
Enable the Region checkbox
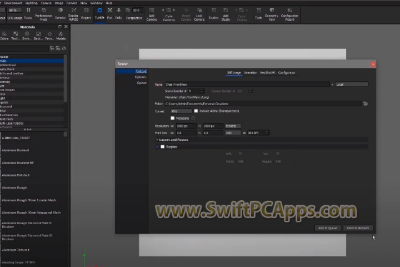click(162, 147)
